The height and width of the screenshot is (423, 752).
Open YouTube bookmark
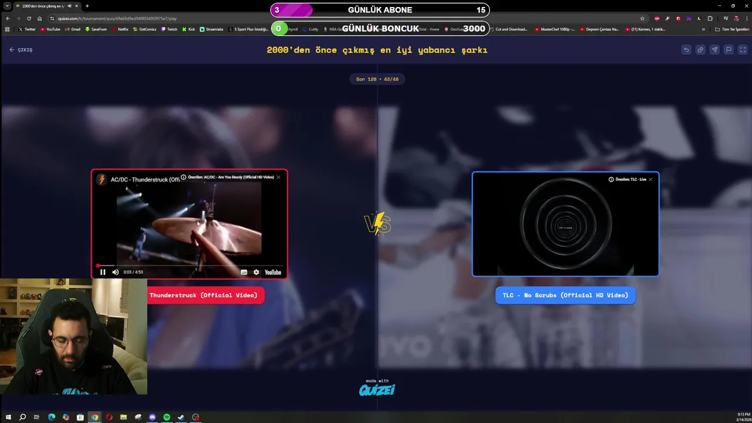point(51,29)
